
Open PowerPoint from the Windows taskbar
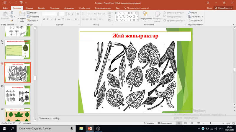tap(90, 128)
